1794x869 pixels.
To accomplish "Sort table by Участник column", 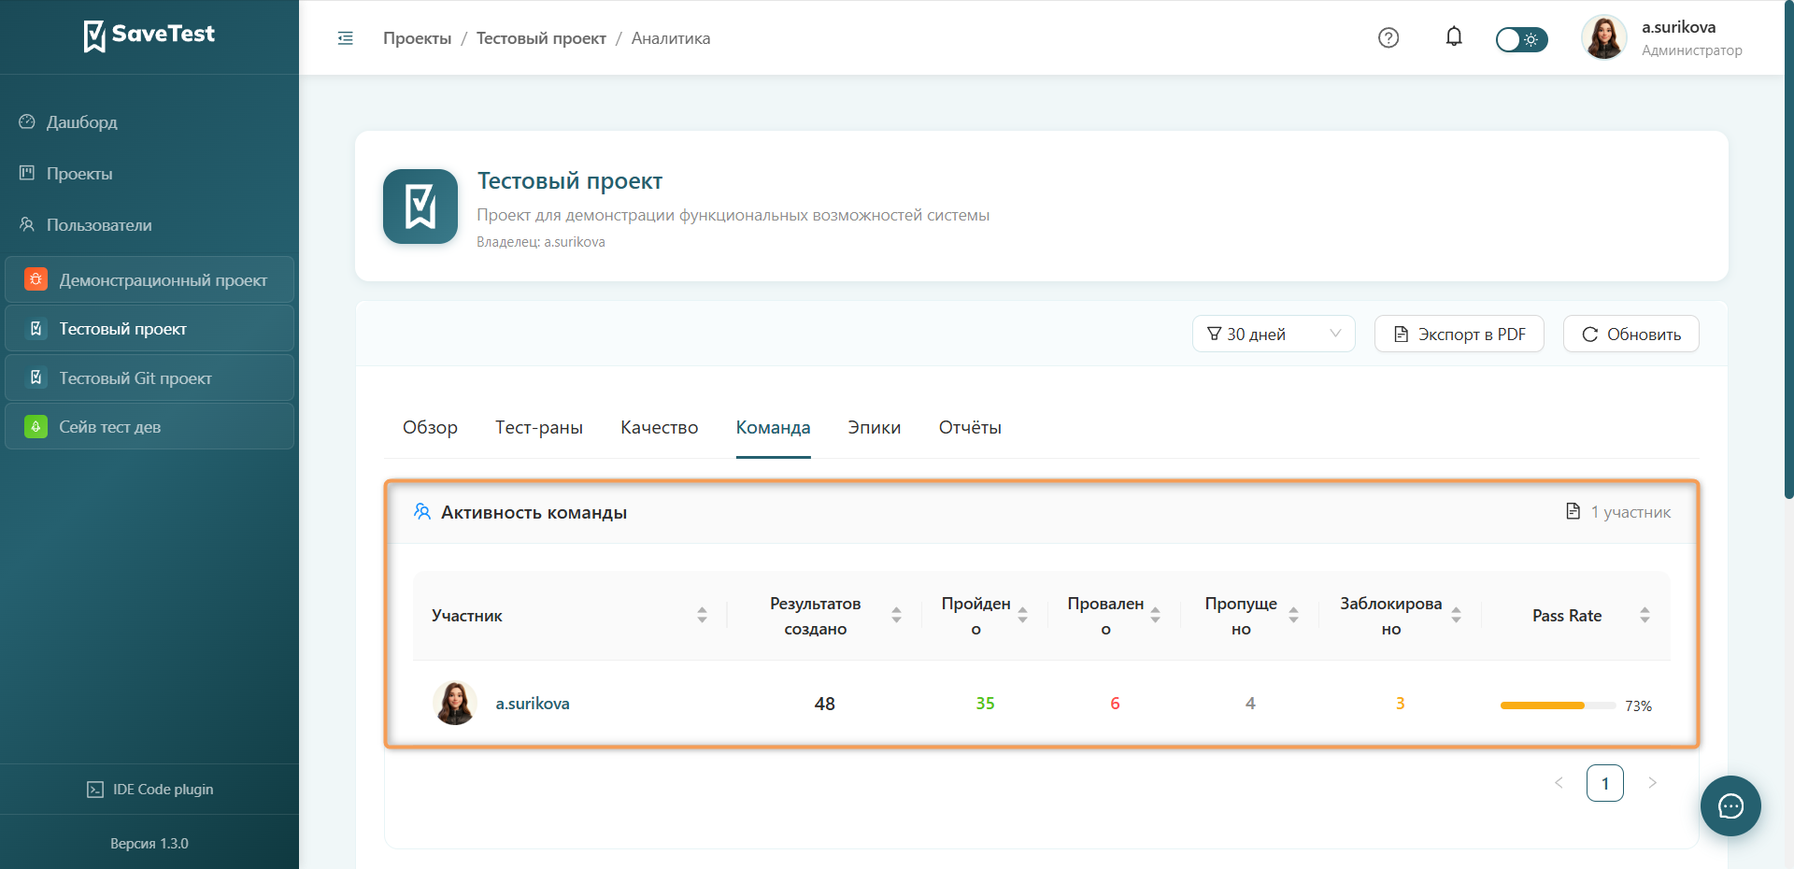I will [x=702, y=615].
